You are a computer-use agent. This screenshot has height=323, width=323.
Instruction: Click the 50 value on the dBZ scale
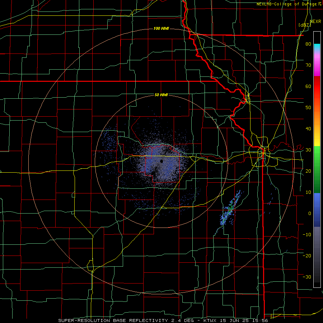click(308, 108)
